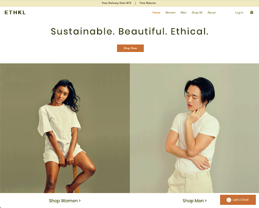The width and height of the screenshot is (259, 208).
Task: Click the arrow next to Shop Women
Action: pos(80,201)
